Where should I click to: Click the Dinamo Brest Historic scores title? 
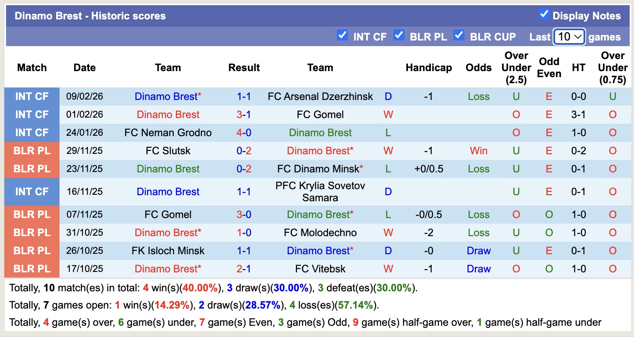(90, 16)
